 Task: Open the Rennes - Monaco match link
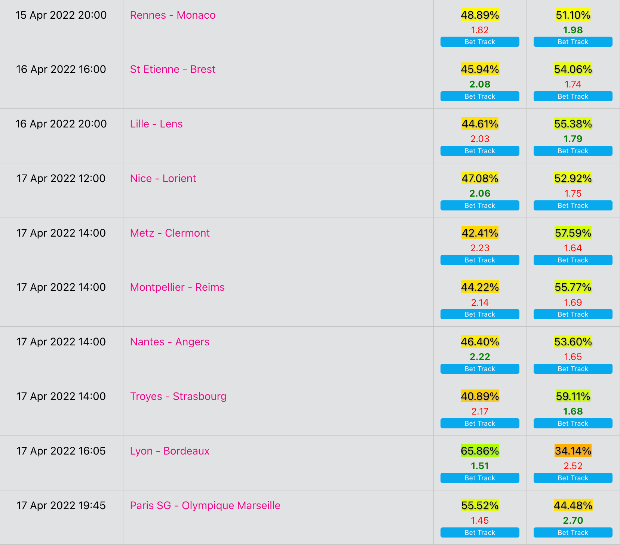[173, 15]
